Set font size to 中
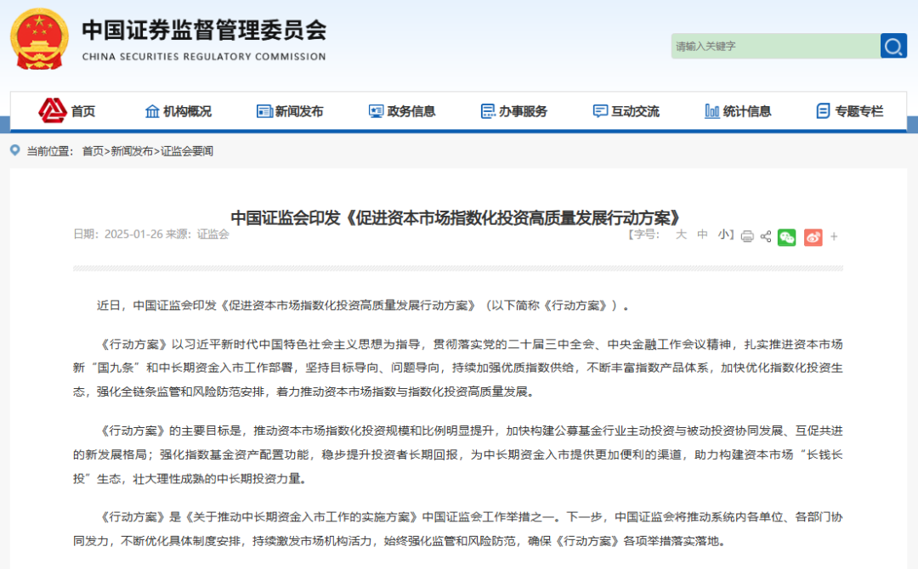 (703, 234)
